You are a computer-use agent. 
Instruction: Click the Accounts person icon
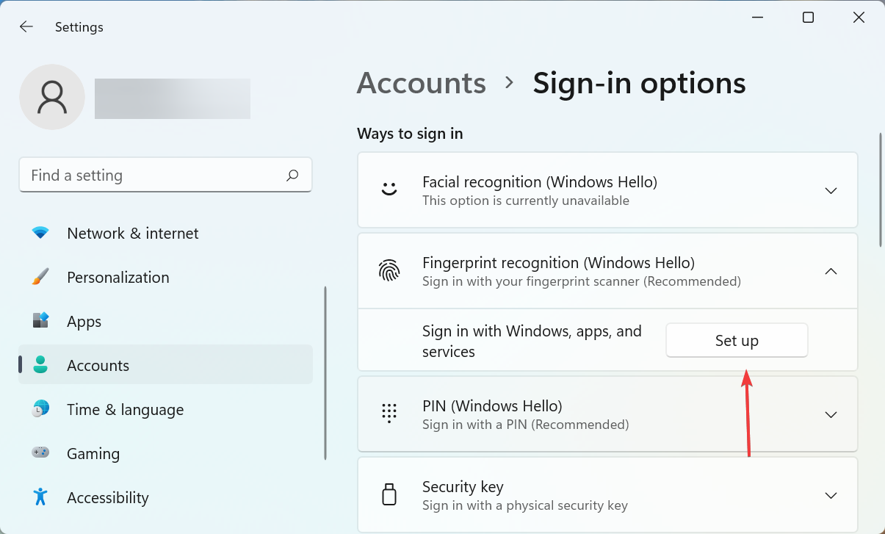tap(42, 365)
